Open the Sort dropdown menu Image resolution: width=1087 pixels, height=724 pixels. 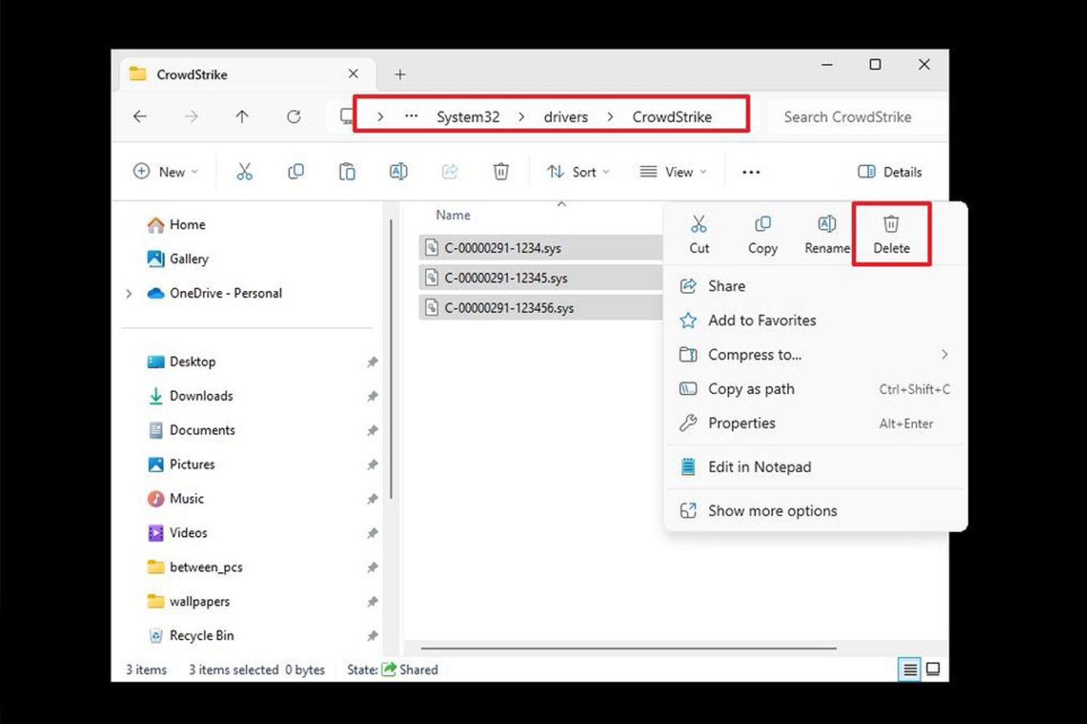pos(578,172)
